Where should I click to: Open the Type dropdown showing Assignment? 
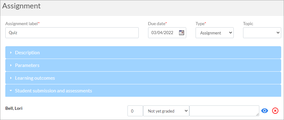(x=215, y=33)
